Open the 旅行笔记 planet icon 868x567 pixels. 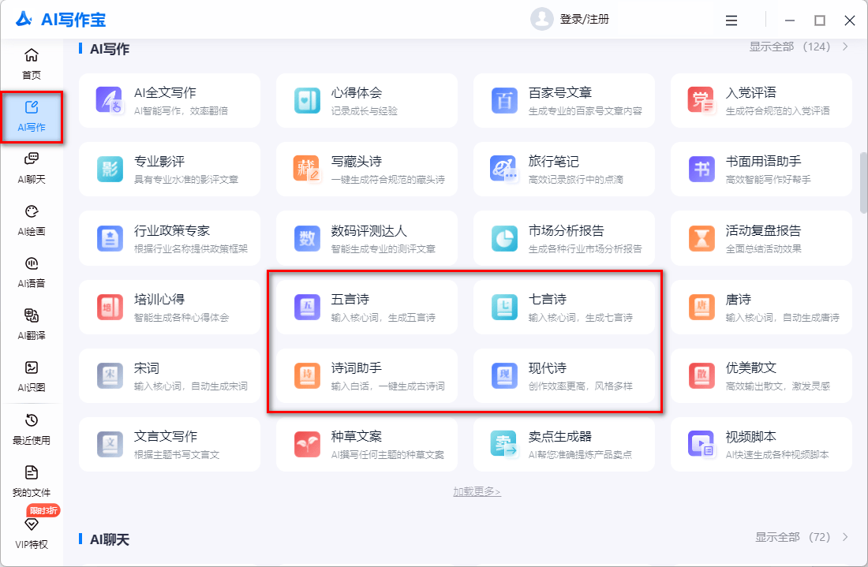pos(503,169)
